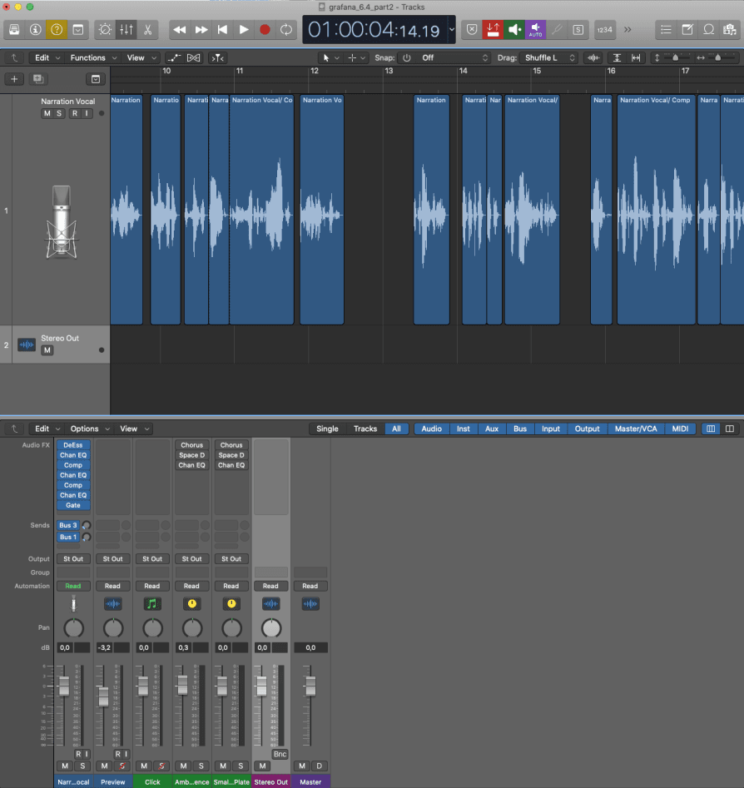Filter mixer by Aux channel strips
Viewport: 744px width, 788px height.
(492, 429)
